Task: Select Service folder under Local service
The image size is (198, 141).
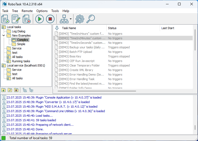Action: point(17,70)
